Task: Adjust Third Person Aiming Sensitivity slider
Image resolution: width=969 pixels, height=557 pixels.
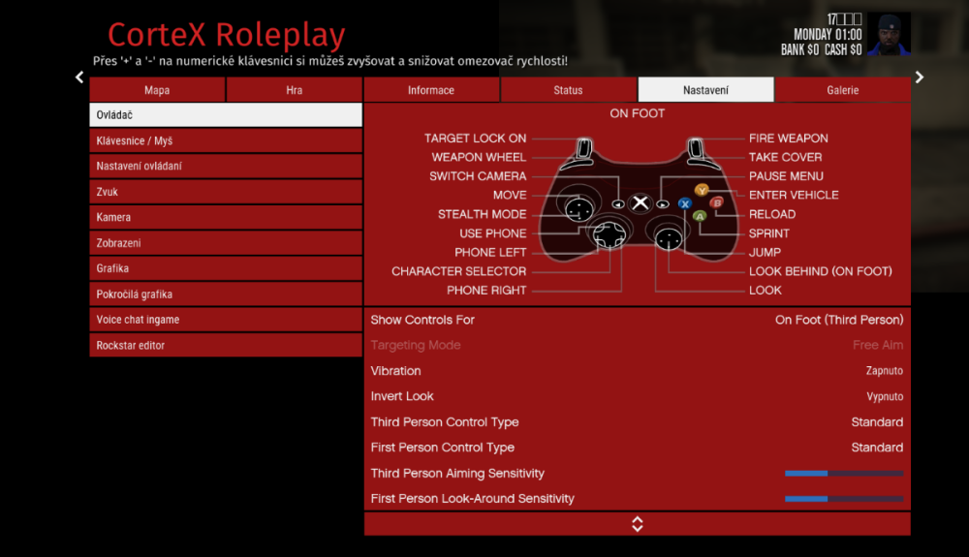Action: point(843,474)
